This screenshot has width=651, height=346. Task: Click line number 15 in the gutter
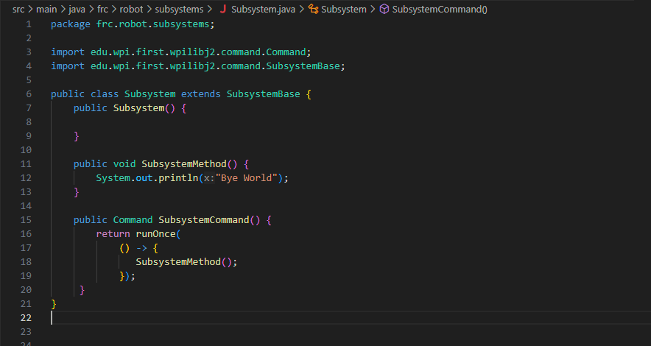26,219
